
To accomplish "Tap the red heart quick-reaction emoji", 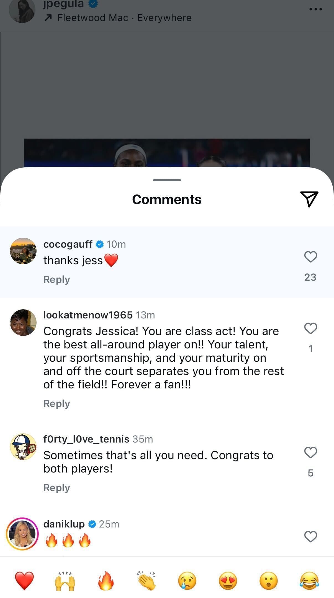I will point(24,580).
